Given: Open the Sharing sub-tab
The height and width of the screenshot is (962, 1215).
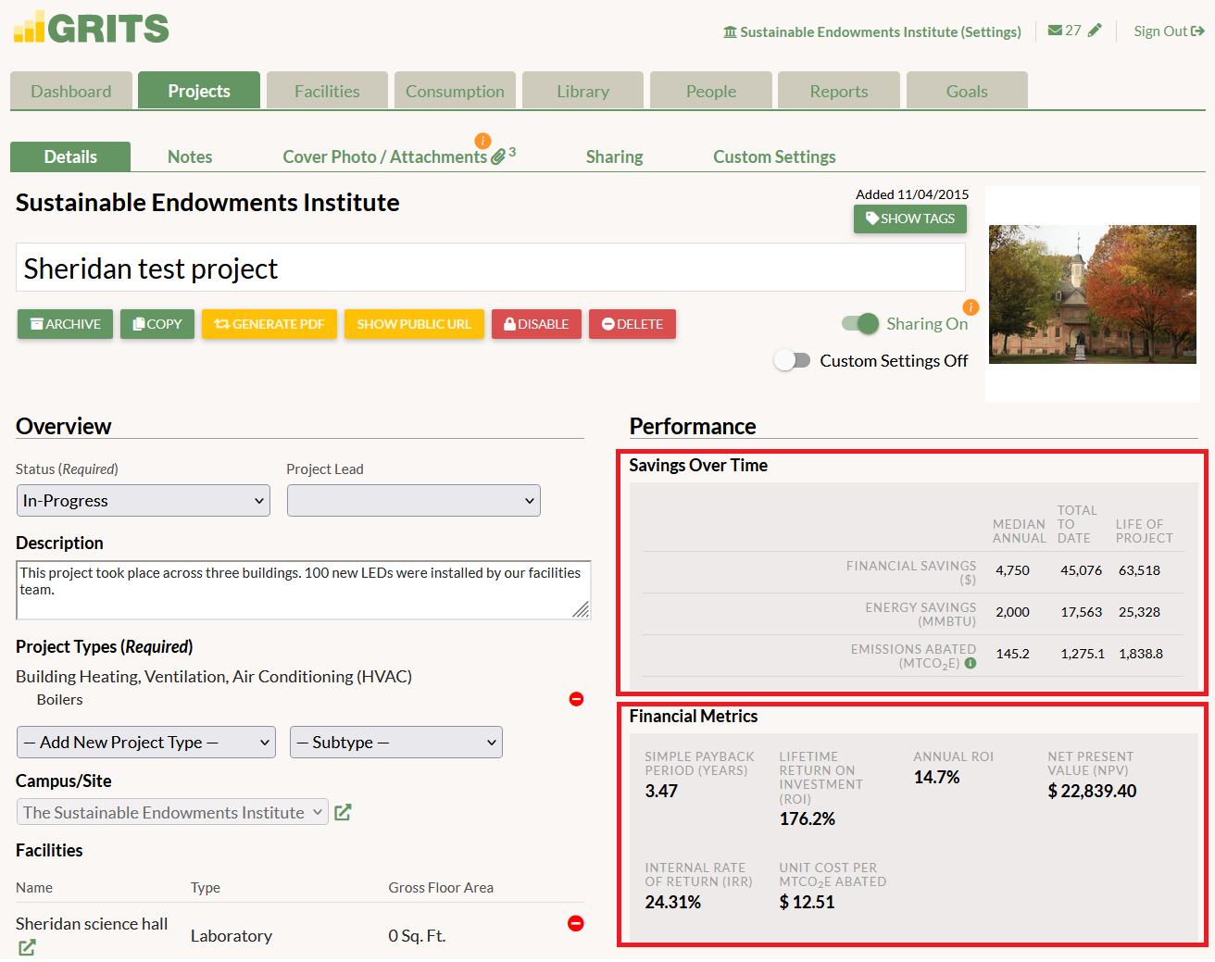Looking at the screenshot, I should 614,156.
